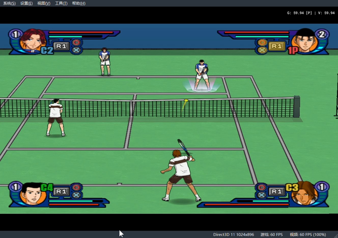
Task: Click the cross button icon in C2 HUD
Action: coord(76,50)
